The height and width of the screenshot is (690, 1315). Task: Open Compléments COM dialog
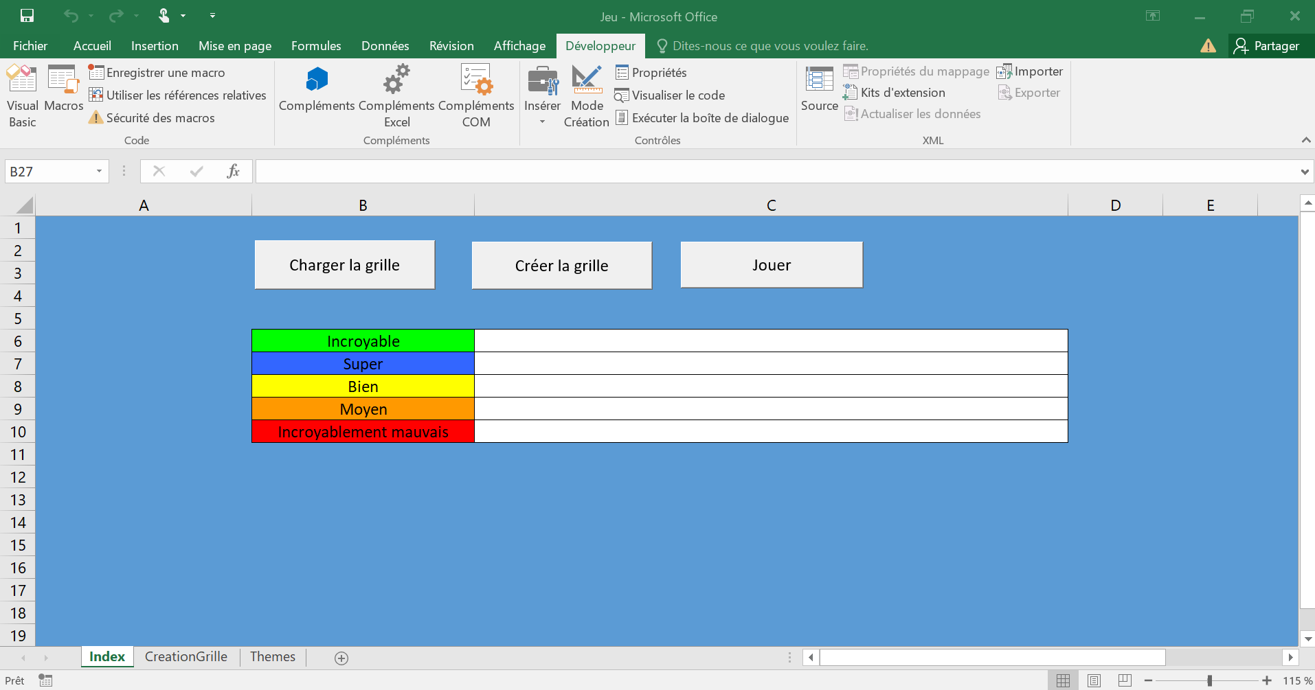click(x=476, y=96)
